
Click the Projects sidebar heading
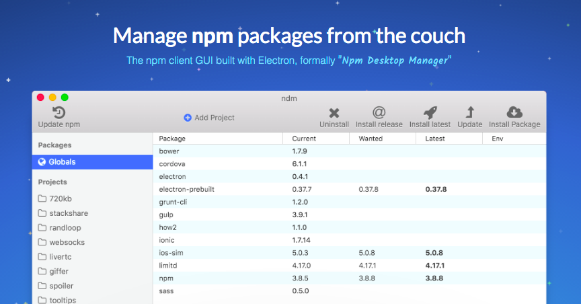tap(52, 182)
